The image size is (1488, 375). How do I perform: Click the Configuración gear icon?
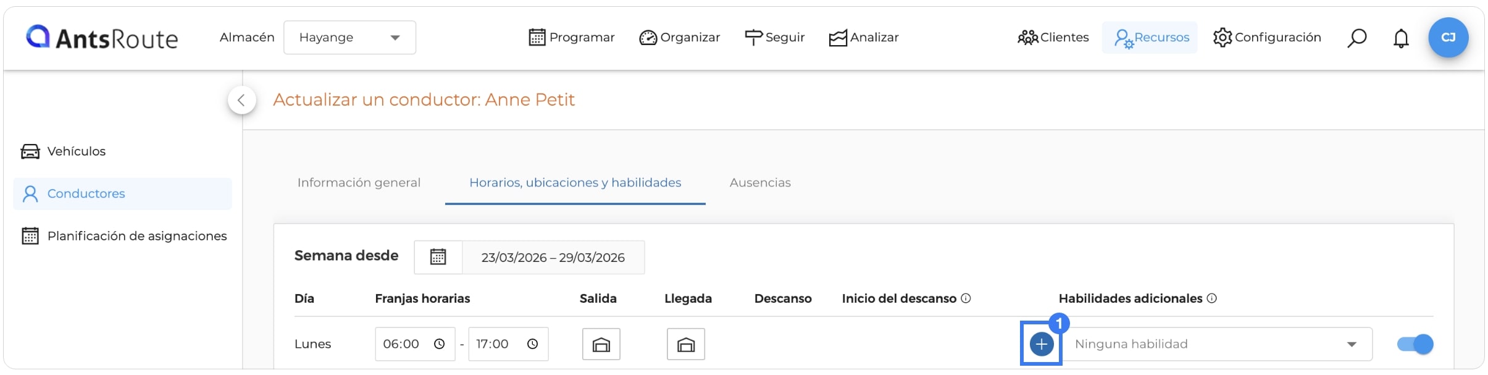[1223, 38]
